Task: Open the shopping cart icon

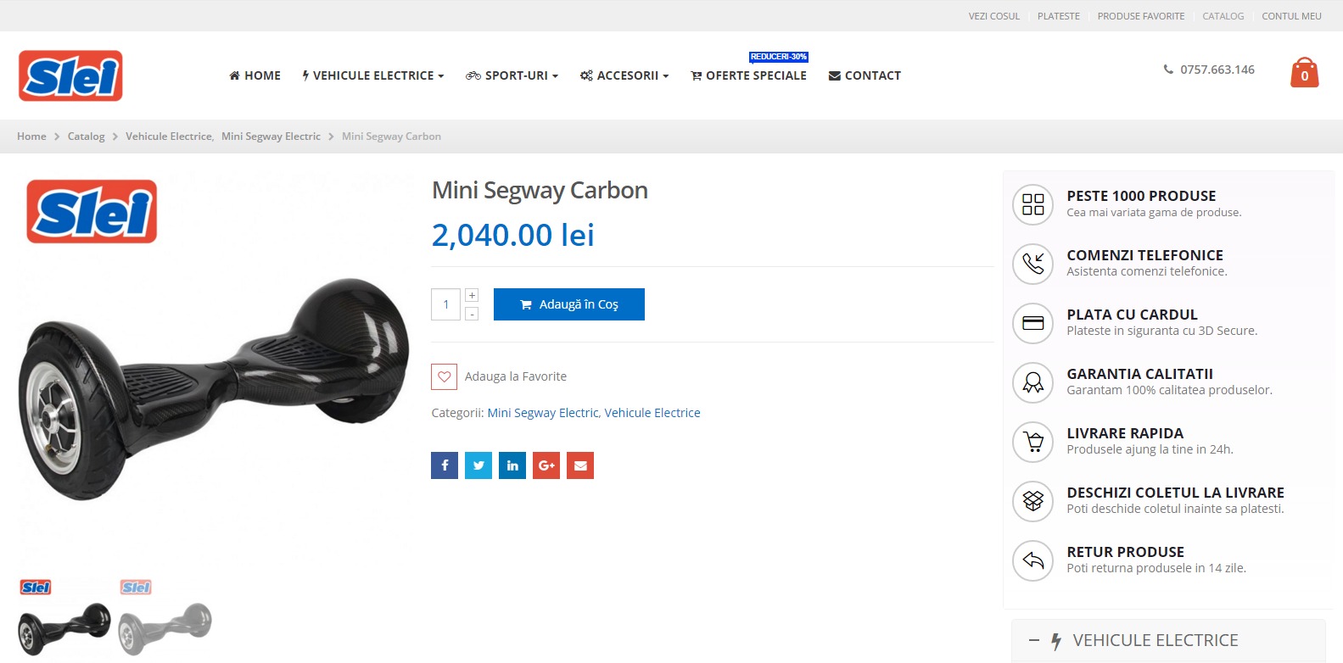Action: (1304, 73)
